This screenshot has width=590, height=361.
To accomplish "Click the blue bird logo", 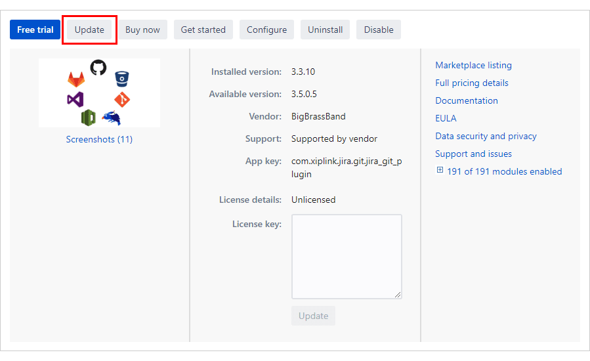I will (111, 117).
